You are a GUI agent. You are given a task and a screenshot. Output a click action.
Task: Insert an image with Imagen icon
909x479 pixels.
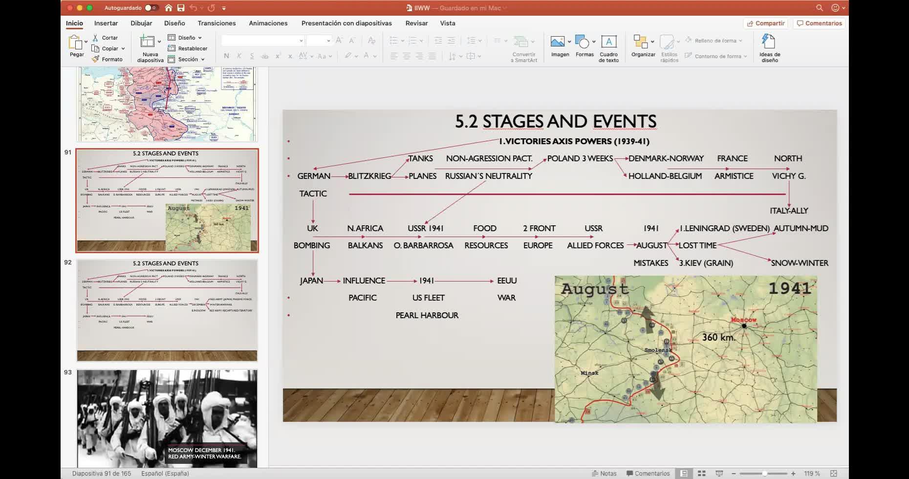[x=558, y=42]
